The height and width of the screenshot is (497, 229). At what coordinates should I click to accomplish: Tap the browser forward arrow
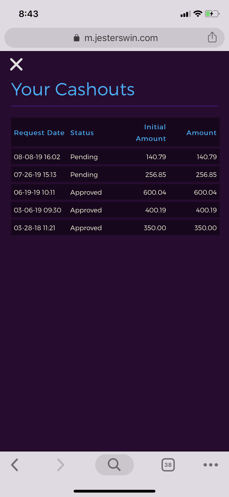tap(60, 465)
